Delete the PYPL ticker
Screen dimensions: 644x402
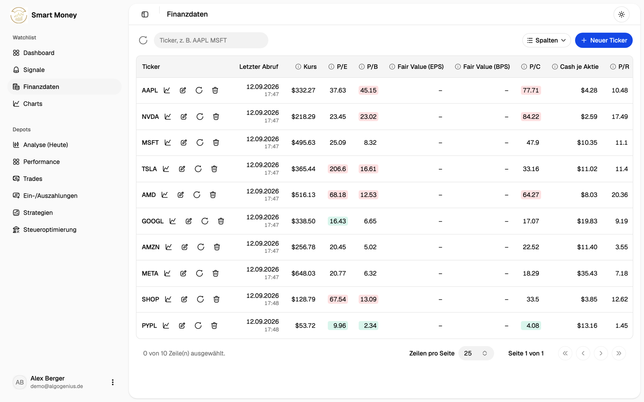point(215,326)
